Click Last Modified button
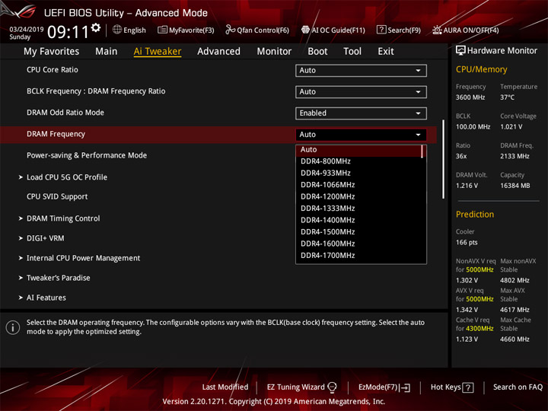The image size is (548, 411). pos(225,387)
